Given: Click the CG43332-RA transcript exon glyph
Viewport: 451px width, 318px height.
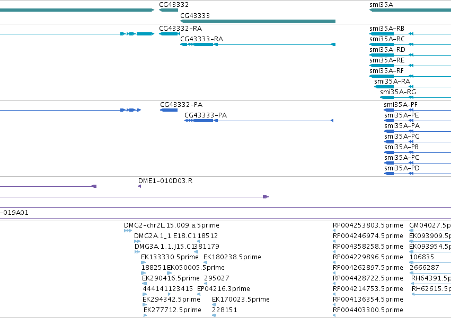Looking at the screenshot, I should pos(170,34).
